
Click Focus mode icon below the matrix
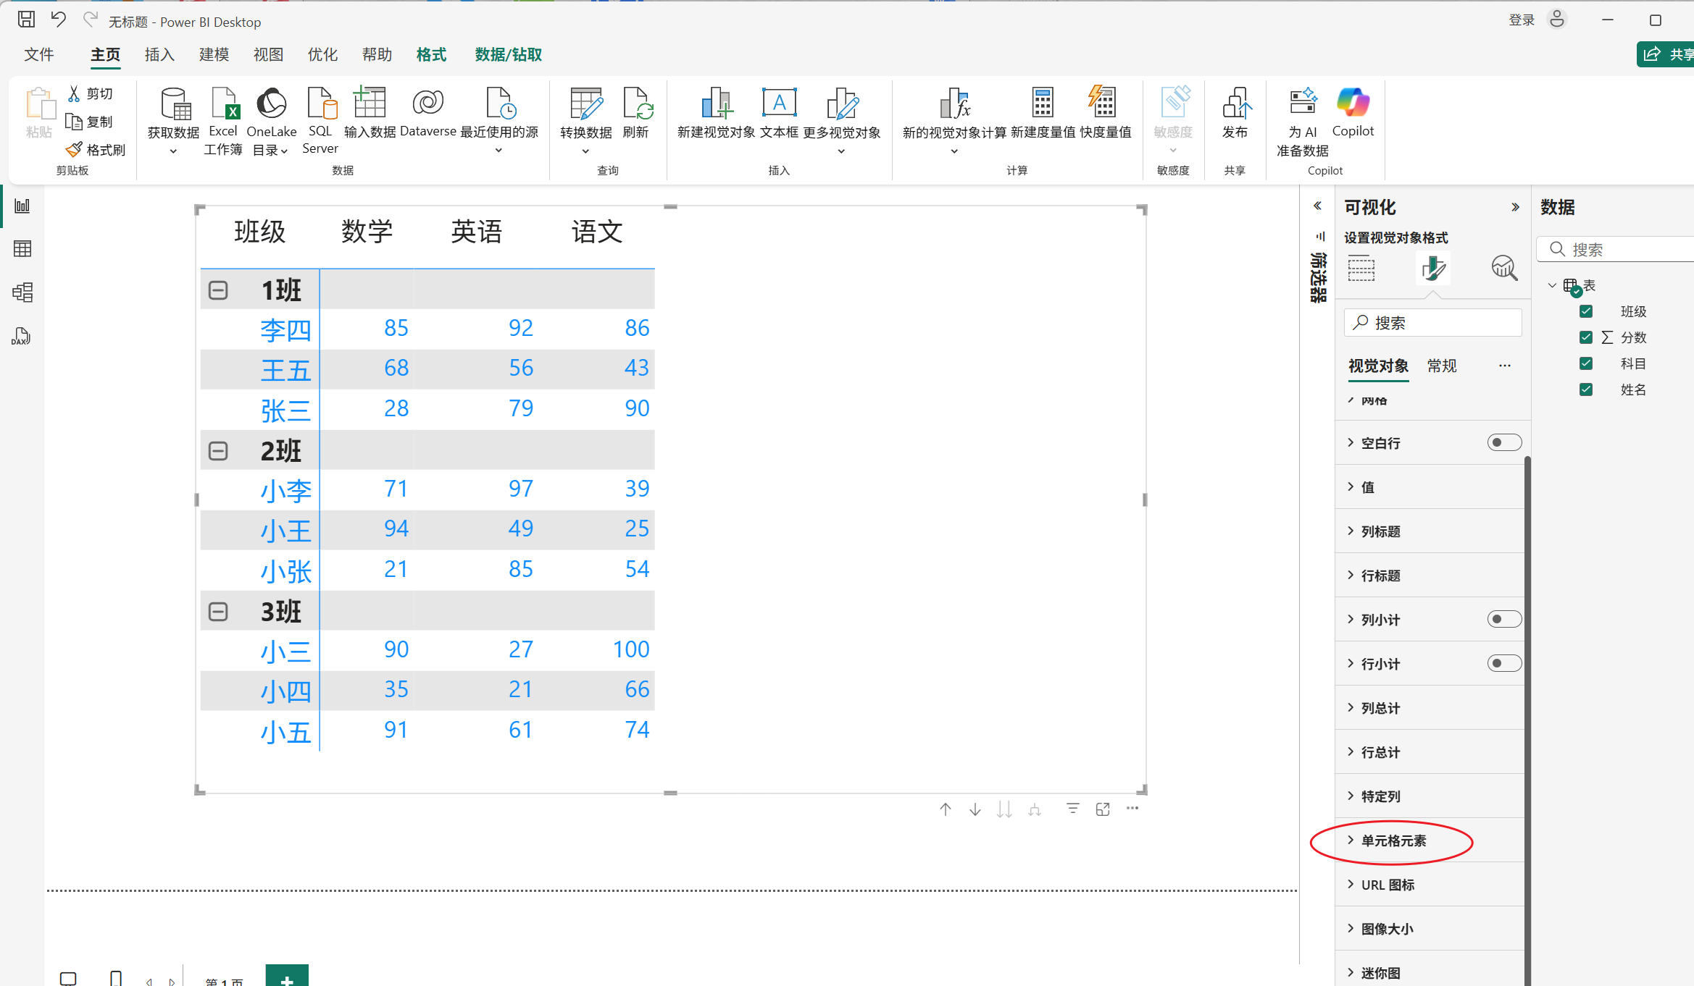(1103, 809)
